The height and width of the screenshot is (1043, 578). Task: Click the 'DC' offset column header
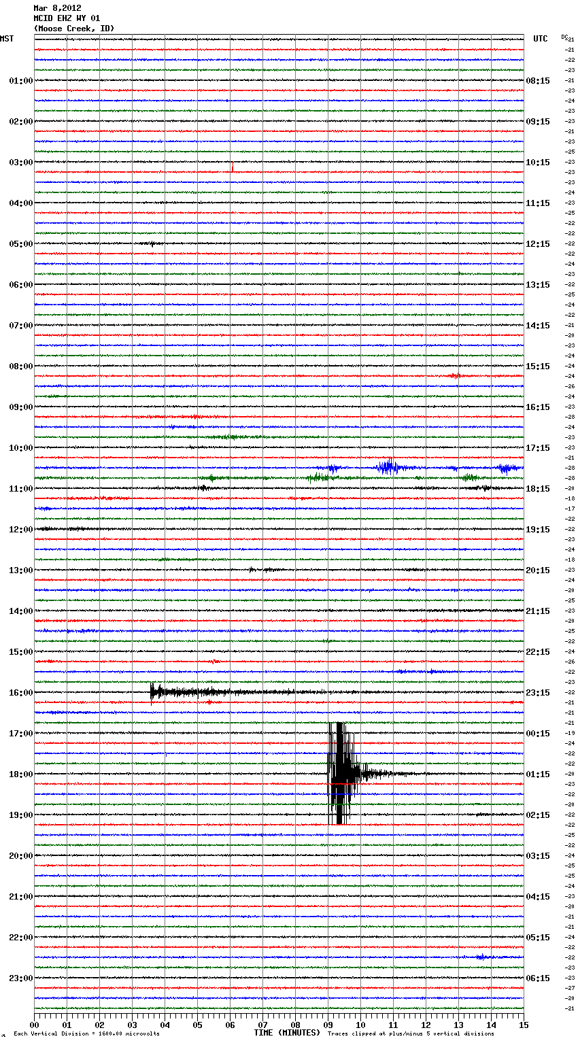(x=564, y=36)
